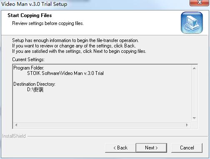Click the Program Folder label in settings
Image resolution: width=210 pixels, height=159 pixels.
coord(29,68)
